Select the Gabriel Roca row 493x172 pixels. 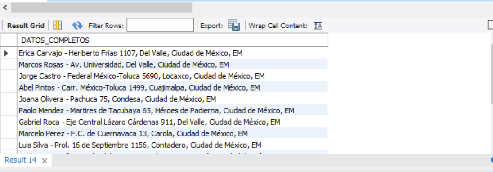point(172,122)
